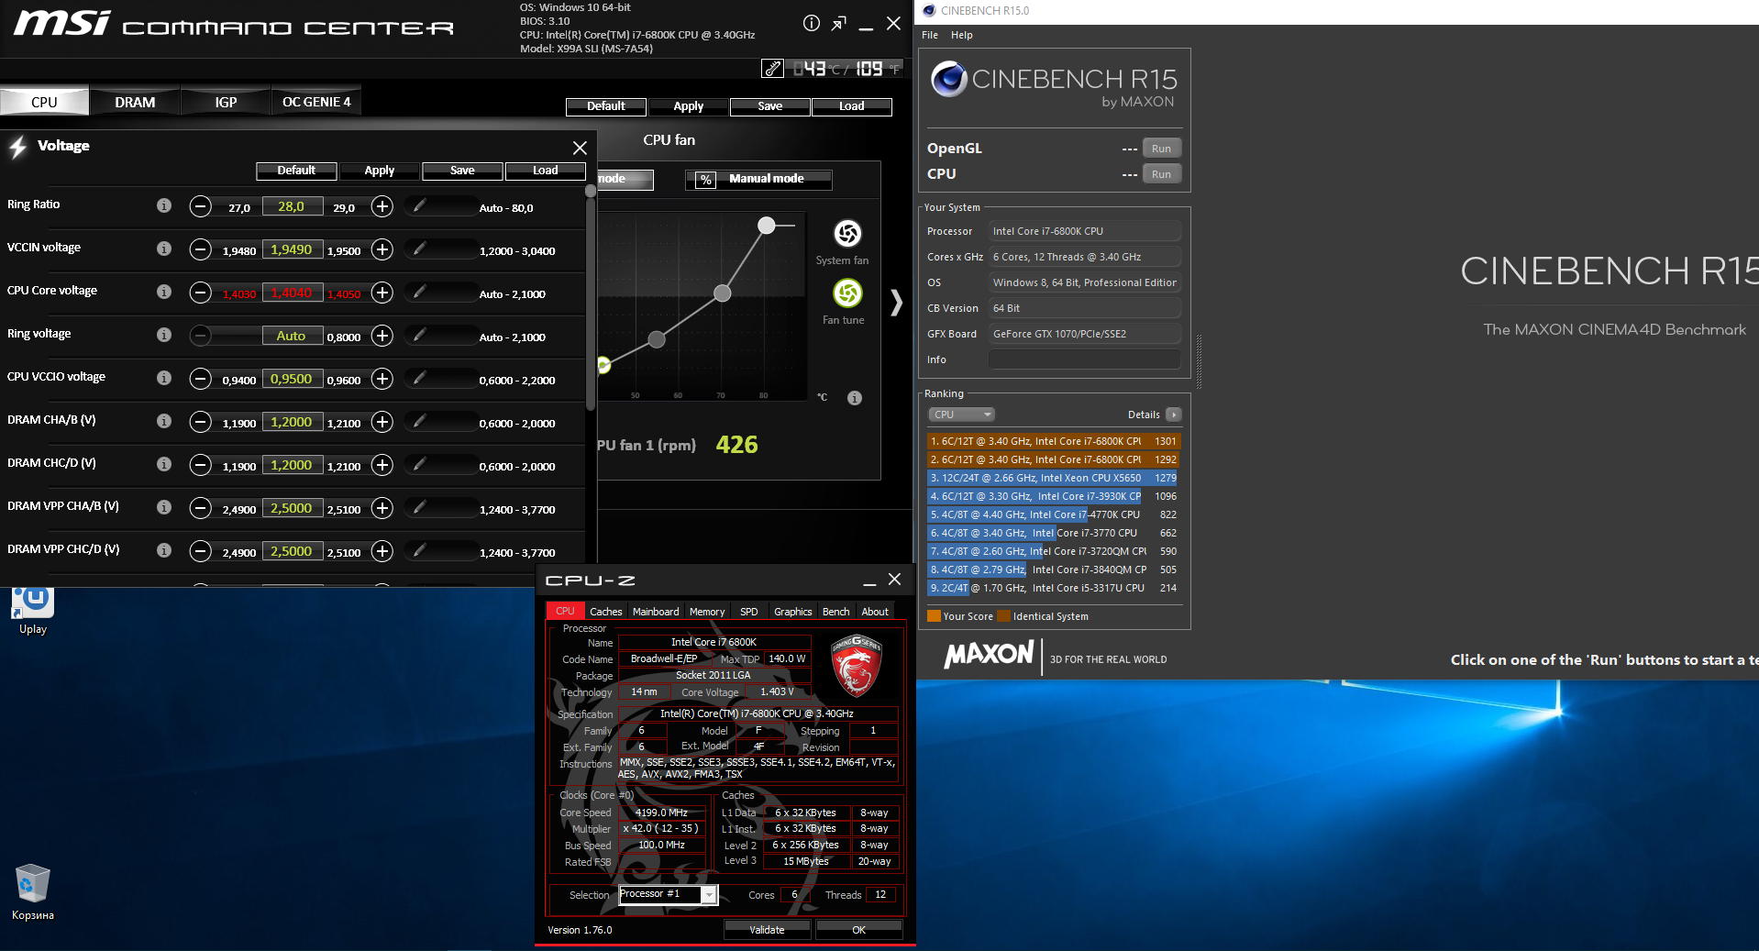This screenshot has width=1759, height=951.
Task: Open the Cinebench Help menu
Action: pyautogui.click(x=962, y=35)
